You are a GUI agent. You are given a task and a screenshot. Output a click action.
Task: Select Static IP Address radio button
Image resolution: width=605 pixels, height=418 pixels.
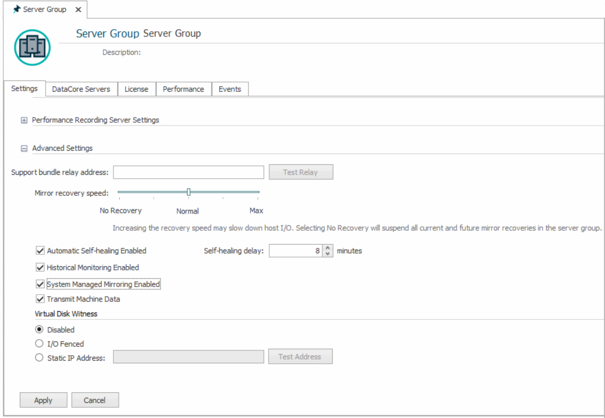coord(39,358)
